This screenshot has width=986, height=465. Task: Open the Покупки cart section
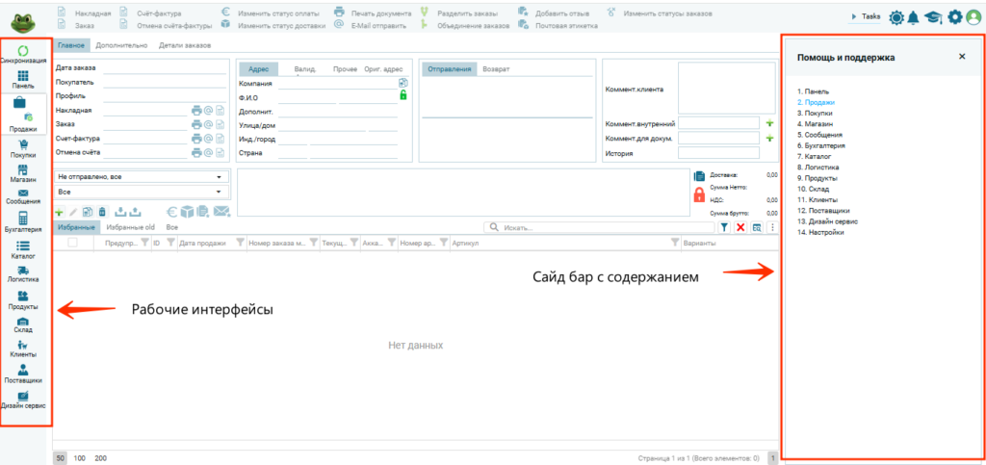(23, 145)
